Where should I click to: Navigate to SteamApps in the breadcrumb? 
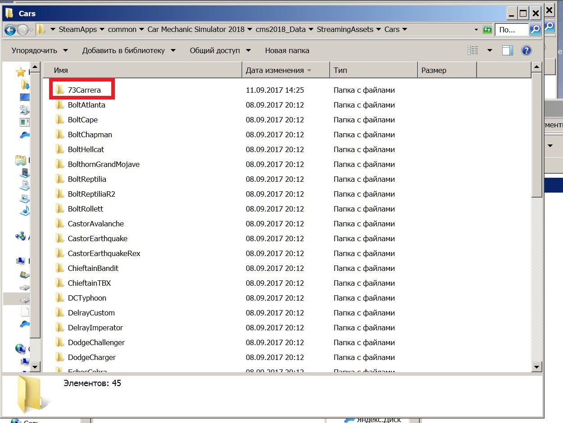point(78,30)
